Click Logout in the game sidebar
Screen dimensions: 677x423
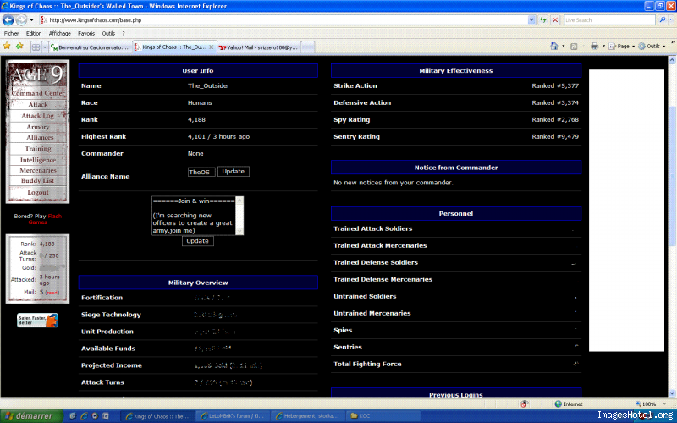(x=38, y=192)
